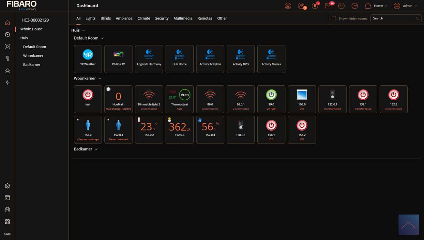The width and height of the screenshot is (424, 240).
Task: Collapse the Huis section chevron
Action: (x=83, y=30)
